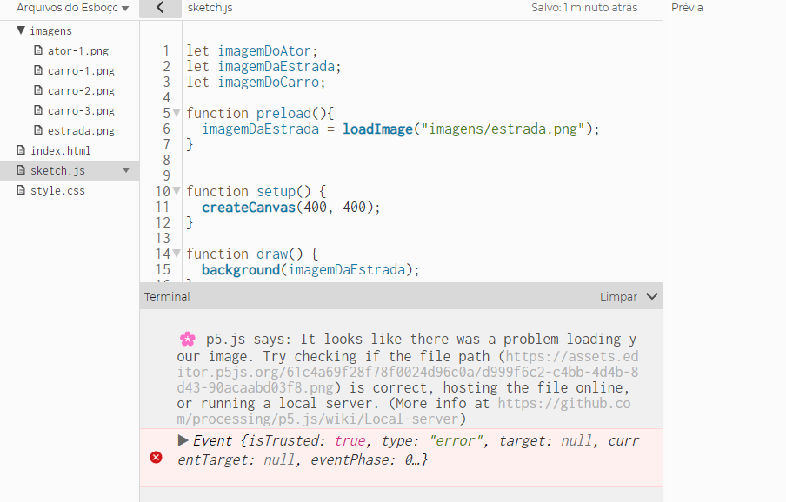Open the assets.editor.p5js.org image link
This screenshot has height=502, width=786.
click(408, 373)
